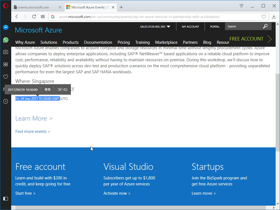Open History clock icon in sidebar
The height and width of the screenshot is (210, 280).
pos(5,101)
